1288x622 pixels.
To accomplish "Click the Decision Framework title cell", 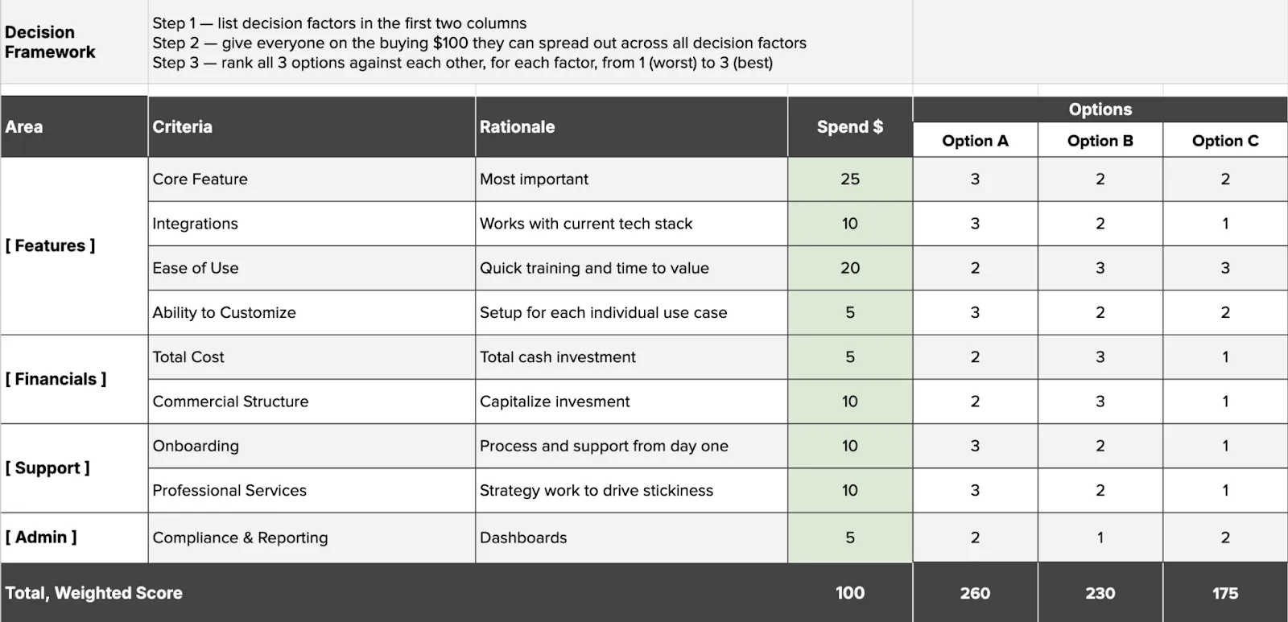I will coord(74,42).
